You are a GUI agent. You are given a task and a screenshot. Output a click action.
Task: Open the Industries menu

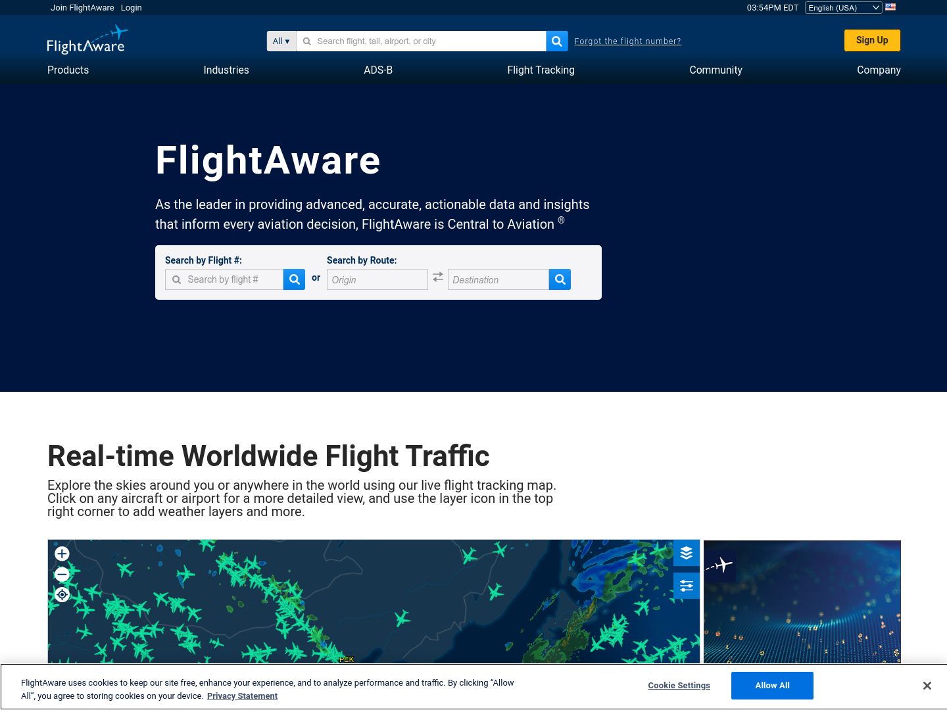226,70
